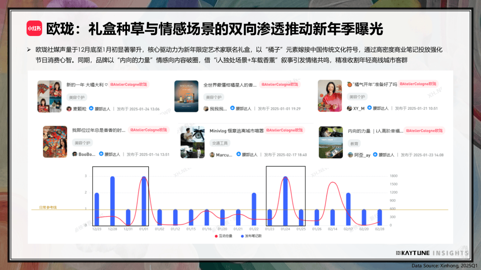Screen dimensions: 481x270
Task: Click the blue verified badge beside 麦颗粒
Action: tap(91, 108)
